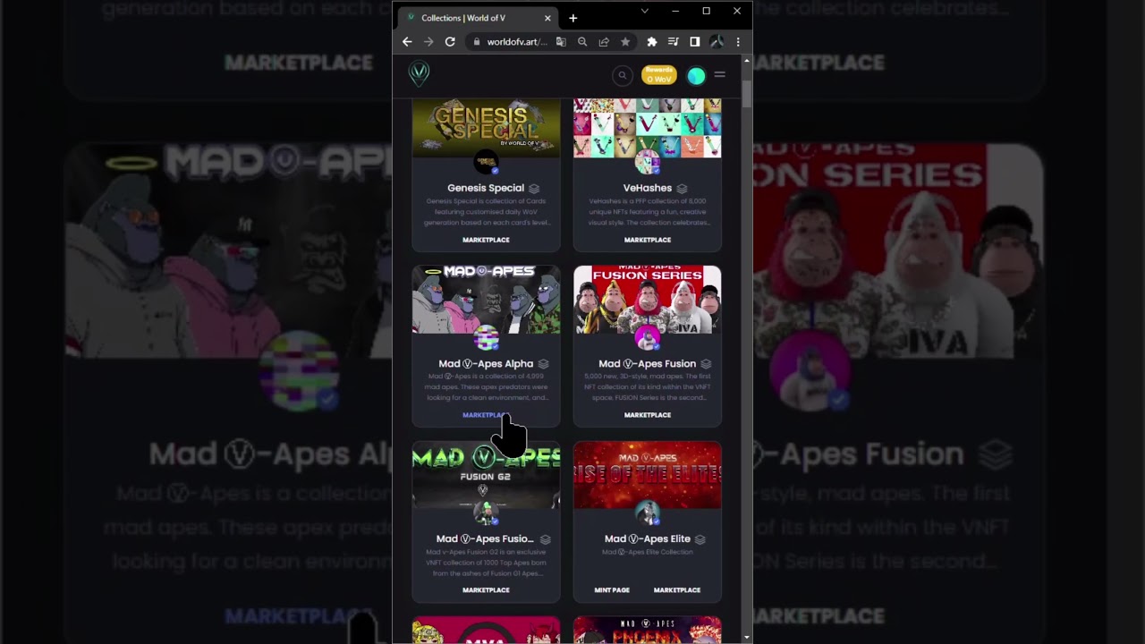Click the VeHashes collection avatar
The height and width of the screenshot is (644, 1145).
tap(648, 163)
